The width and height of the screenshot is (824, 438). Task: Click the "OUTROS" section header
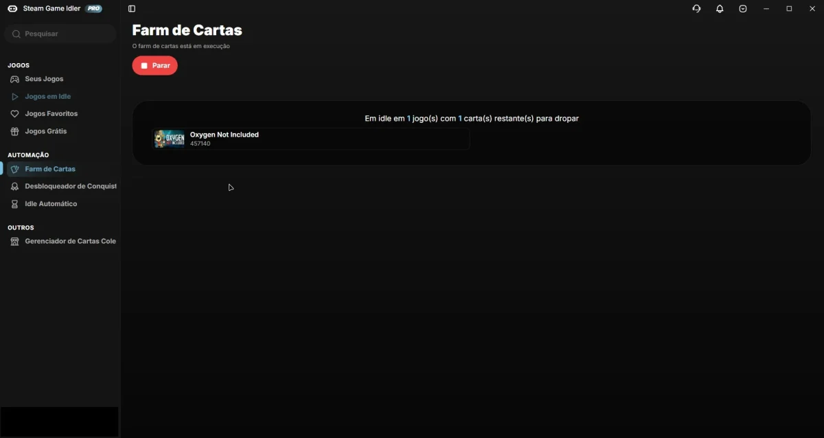click(21, 227)
